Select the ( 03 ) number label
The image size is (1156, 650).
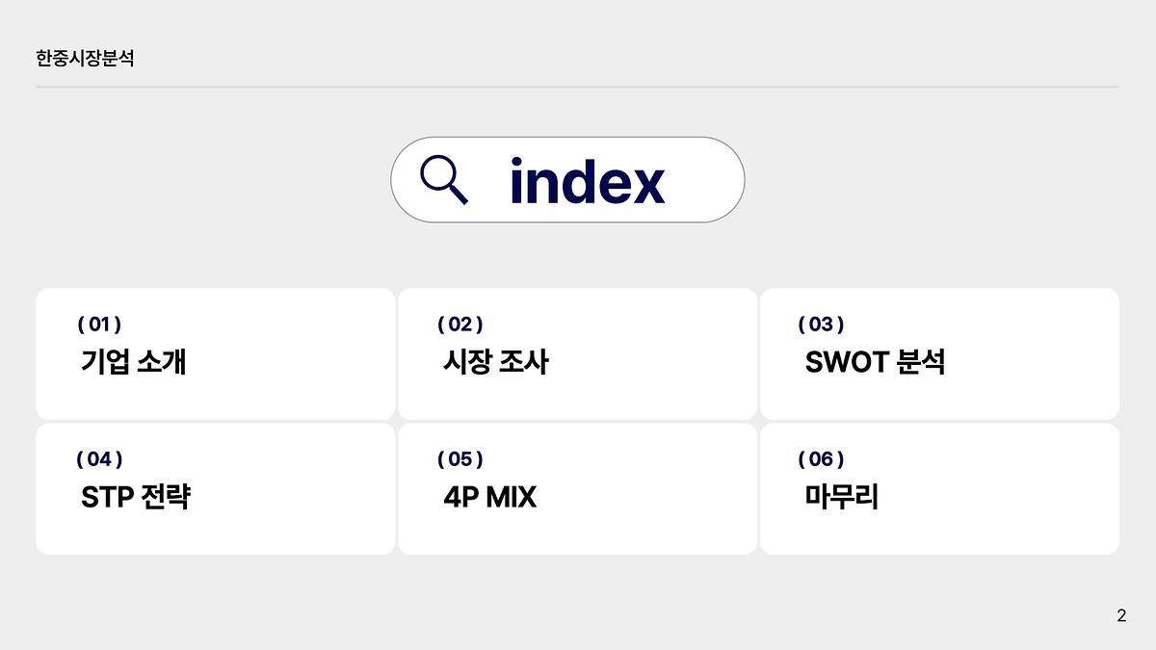(x=821, y=325)
